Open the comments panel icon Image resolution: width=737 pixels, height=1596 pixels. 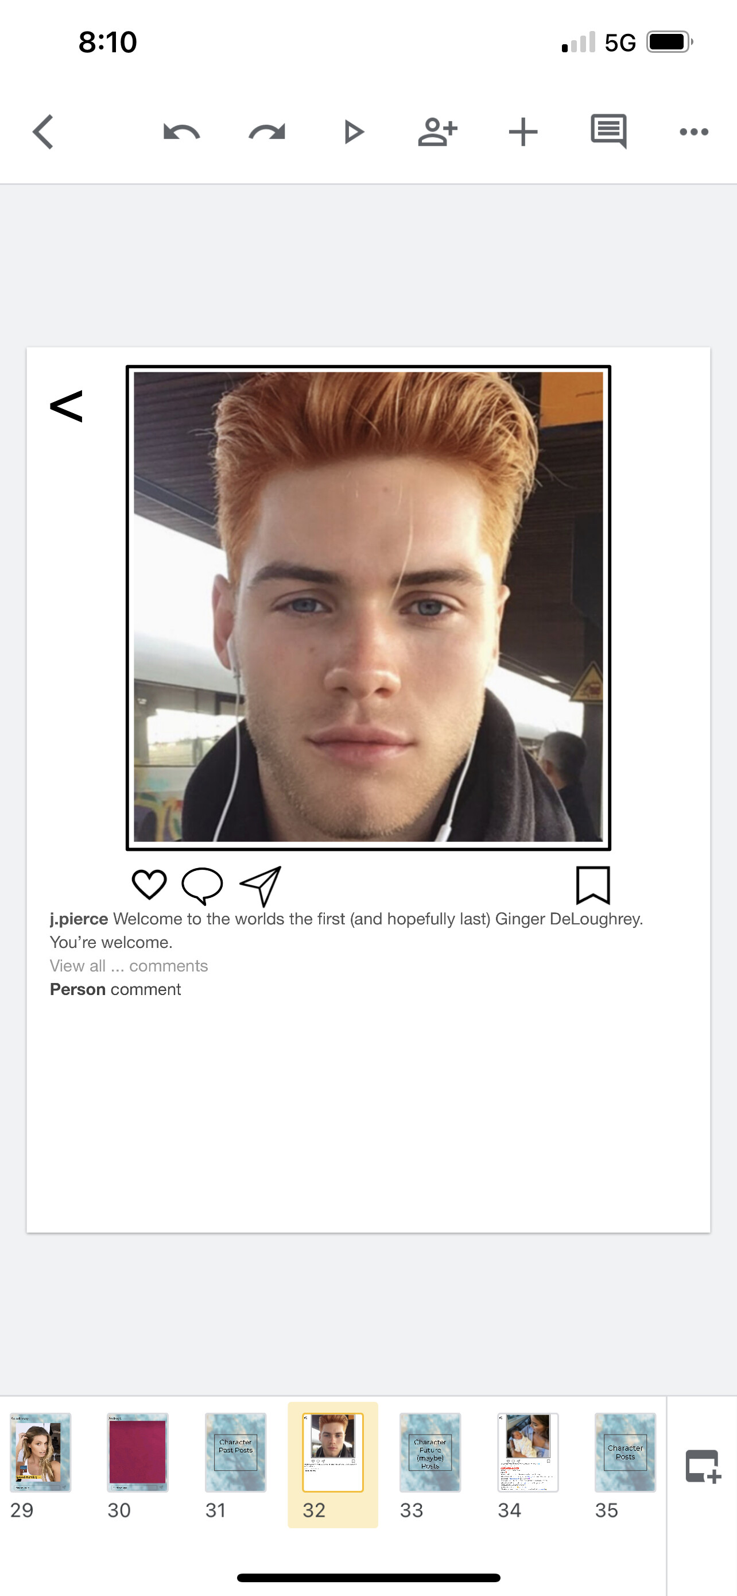pos(609,132)
